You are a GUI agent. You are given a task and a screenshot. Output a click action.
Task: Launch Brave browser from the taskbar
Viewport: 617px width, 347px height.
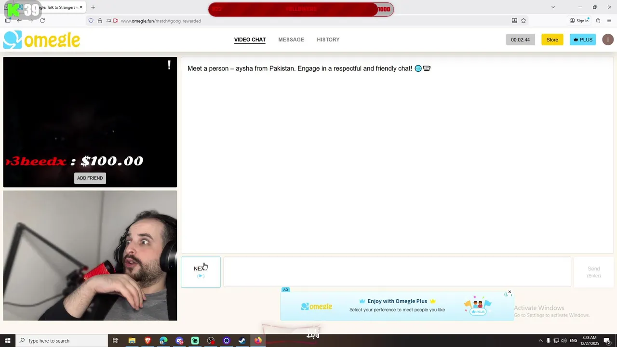click(x=148, y=341)
